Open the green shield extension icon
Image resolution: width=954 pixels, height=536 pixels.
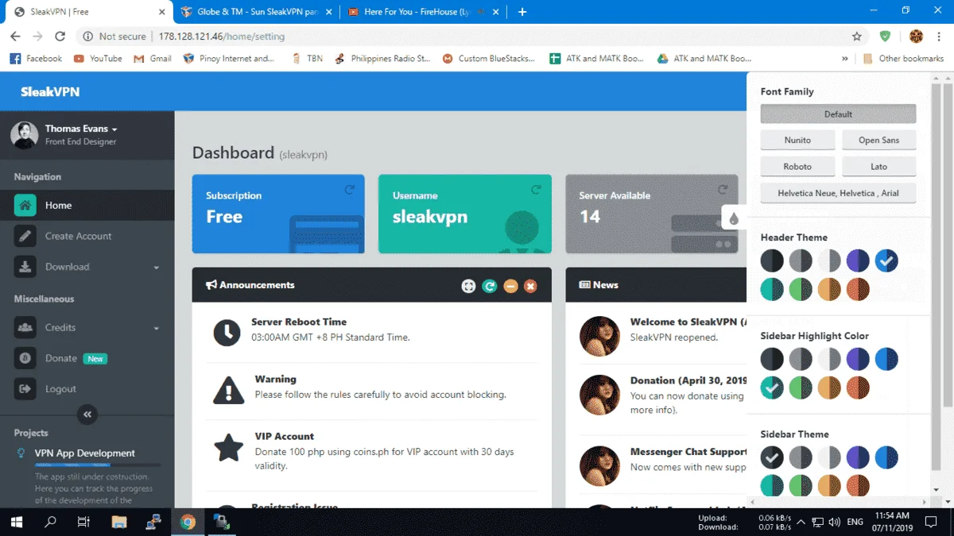click(x=886, y=37)
